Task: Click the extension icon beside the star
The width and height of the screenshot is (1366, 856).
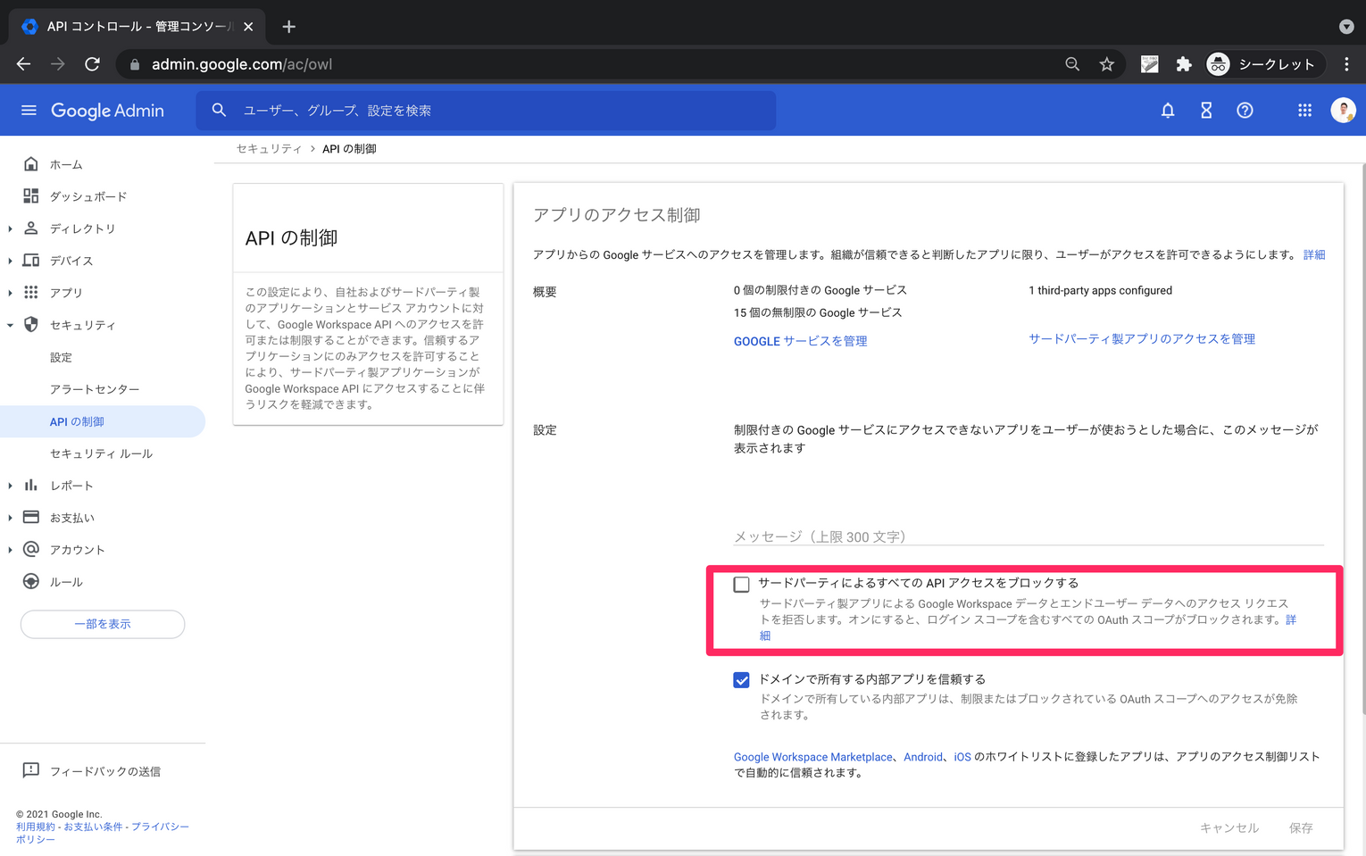Action: tap(1150, 64)
